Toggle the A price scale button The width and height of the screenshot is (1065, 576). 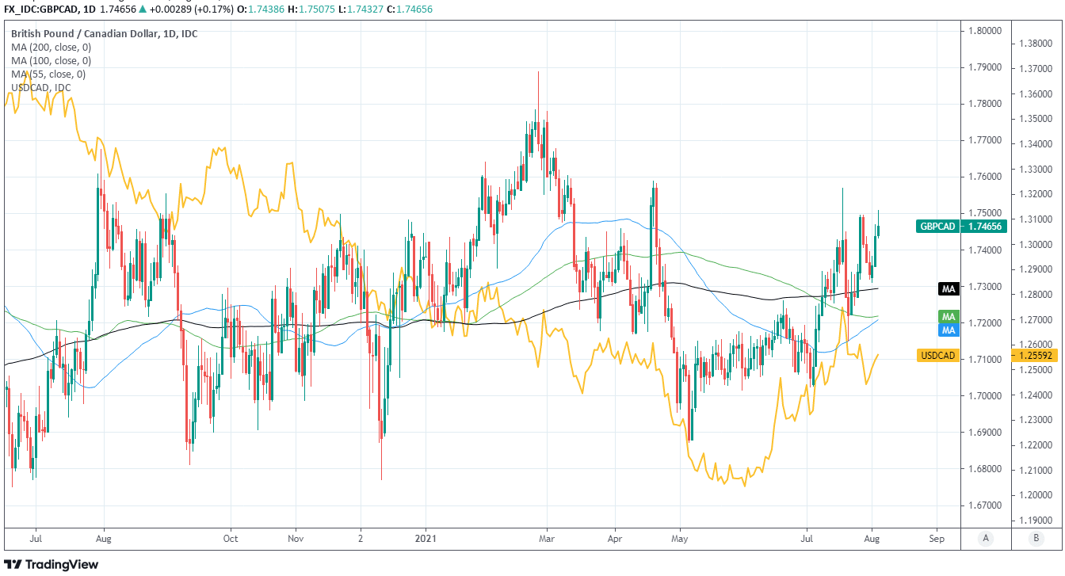(x=986, y=538)
